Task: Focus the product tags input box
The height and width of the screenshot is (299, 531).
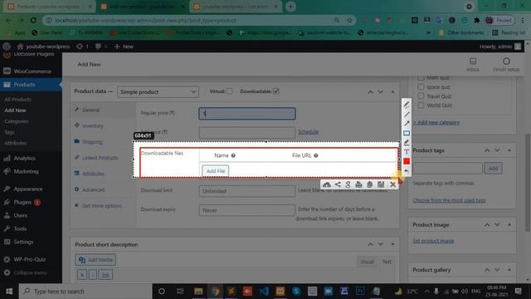Action: [448, 168]
